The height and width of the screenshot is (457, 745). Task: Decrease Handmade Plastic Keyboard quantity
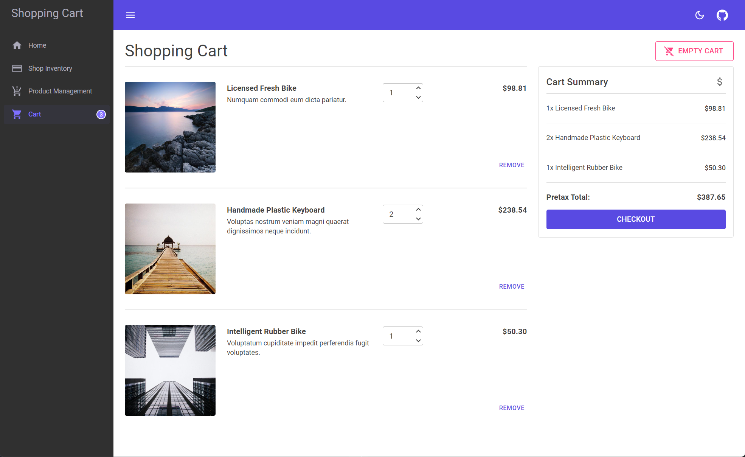coord(418,219)
